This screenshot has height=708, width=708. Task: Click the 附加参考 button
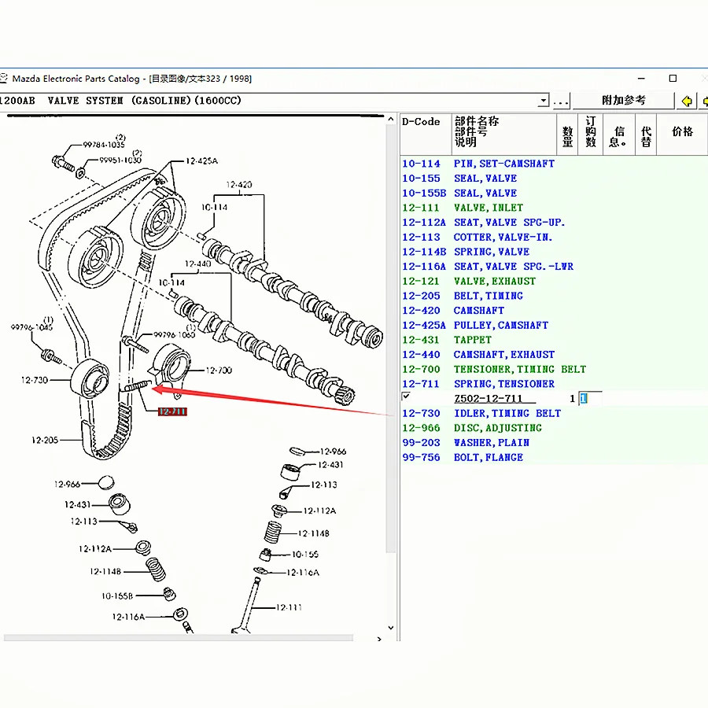[623, 101]
